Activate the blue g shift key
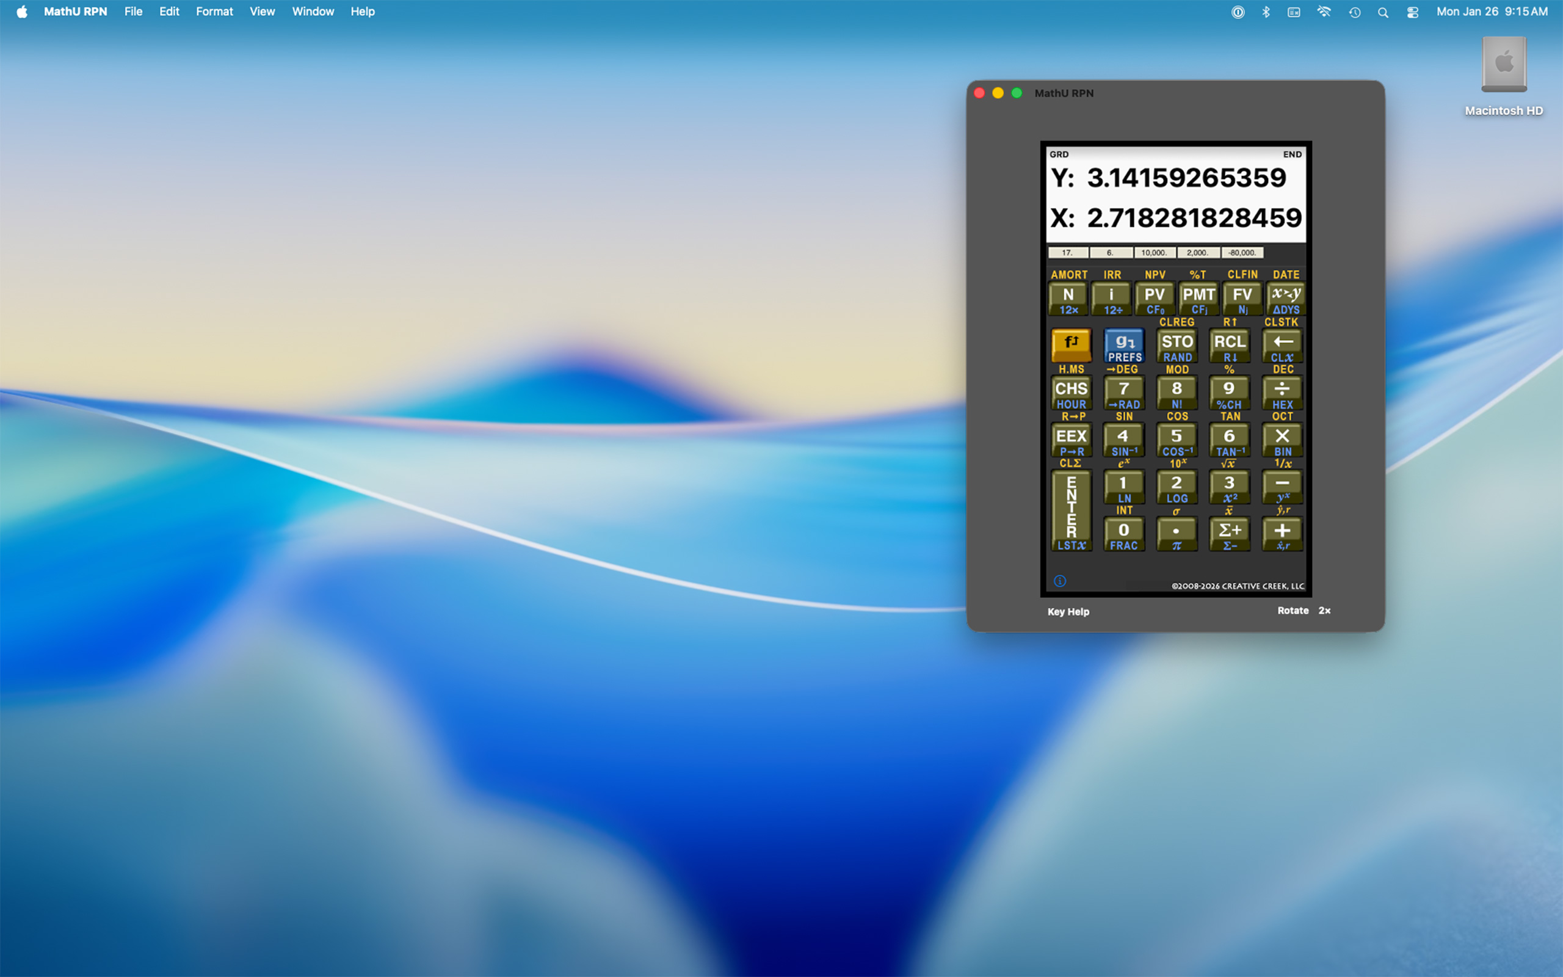The image size is (1563, 977). tap(1125, 346)
